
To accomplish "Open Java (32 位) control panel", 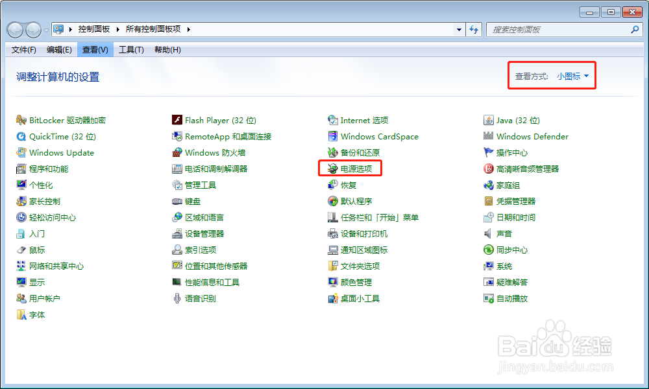I will click(518, 120).
